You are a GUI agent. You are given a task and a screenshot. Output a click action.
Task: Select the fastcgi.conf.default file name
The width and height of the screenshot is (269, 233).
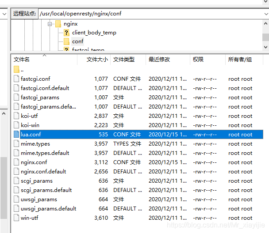45,88
